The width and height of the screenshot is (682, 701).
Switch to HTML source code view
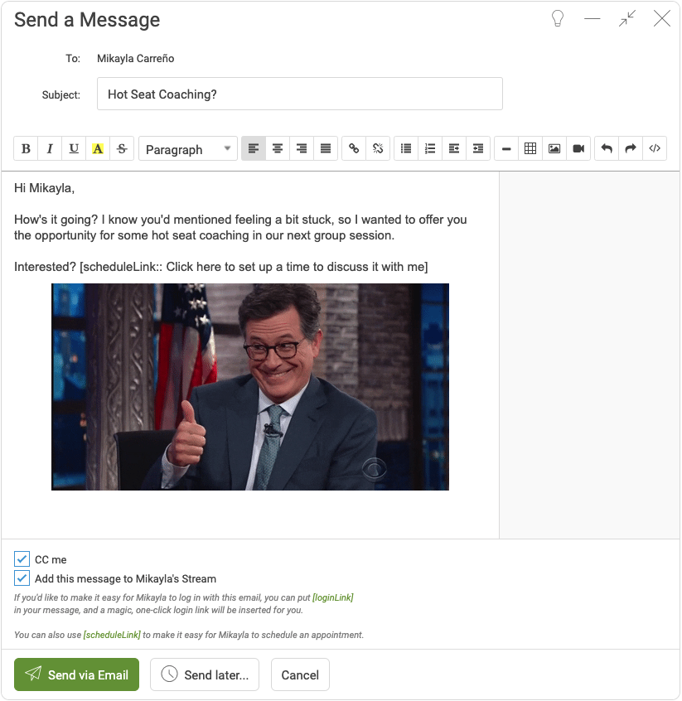(655, 148)
